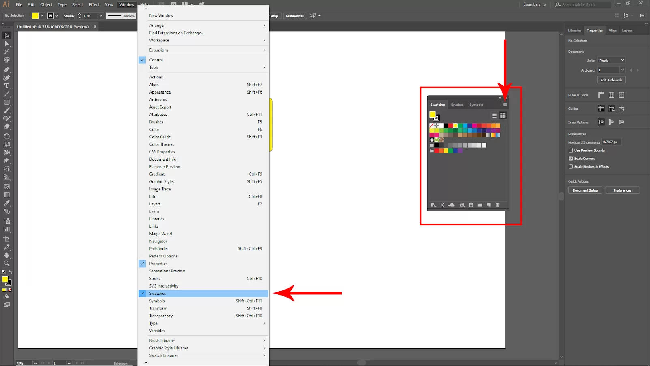Click Document Setup quick action button

coord(585,190)
